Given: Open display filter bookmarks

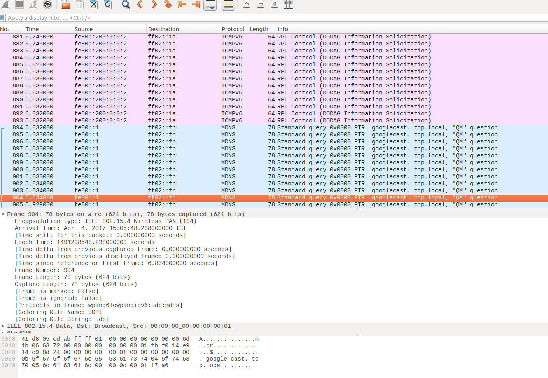Looking at the screenshot, I should pos(2,17).
